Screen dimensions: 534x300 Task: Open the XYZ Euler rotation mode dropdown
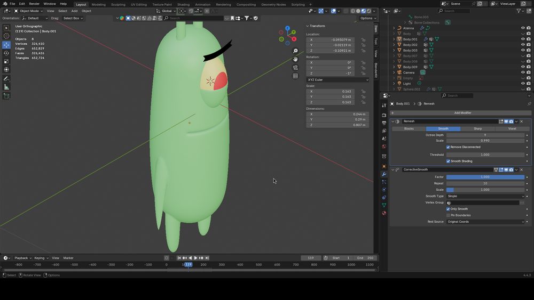(337, 80)
